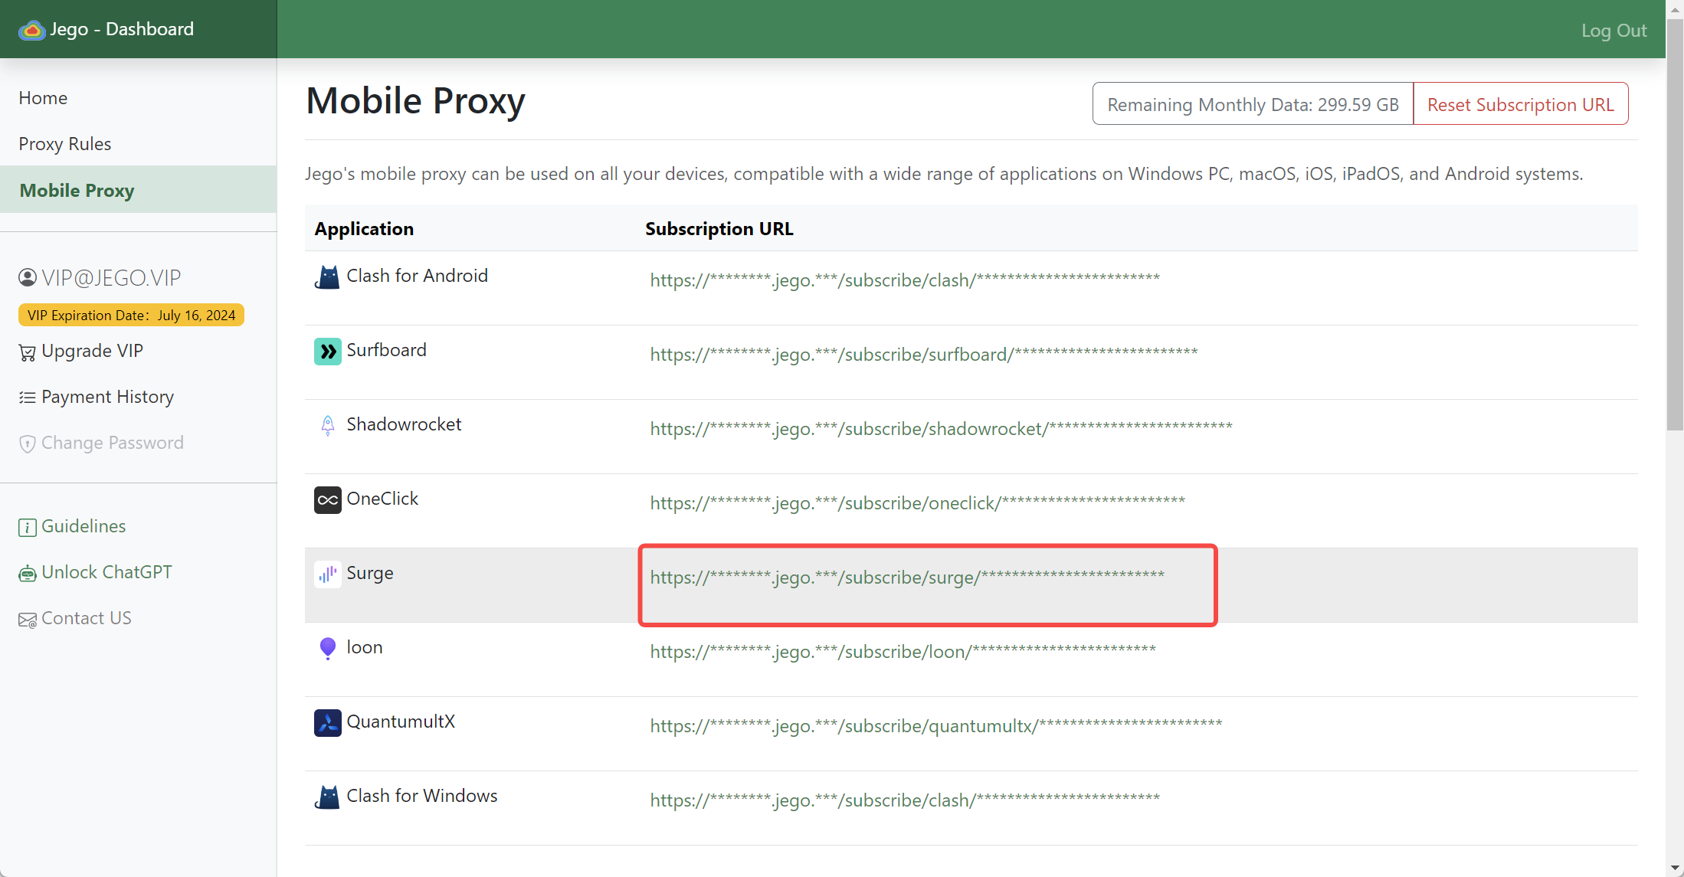Click the Mobile Proxy page heading
This screenshot has height=877, width=1684.
(415, 100)
